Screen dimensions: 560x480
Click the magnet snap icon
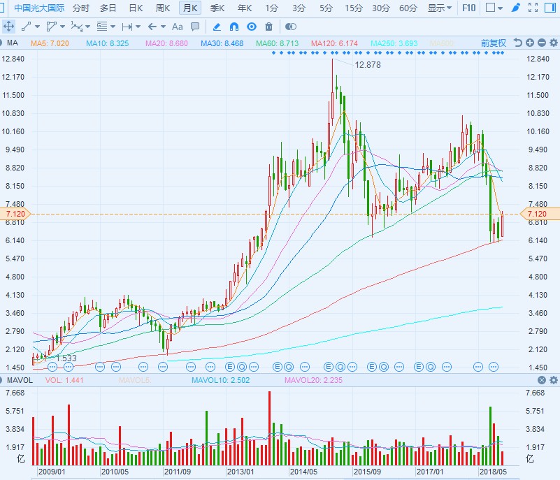(234, 27)
